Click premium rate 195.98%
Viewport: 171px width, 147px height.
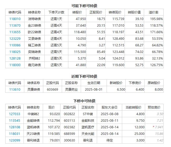(x=156, y=19)
